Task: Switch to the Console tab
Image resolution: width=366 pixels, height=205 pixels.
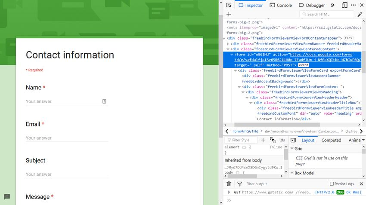Action: click(281, 5)
